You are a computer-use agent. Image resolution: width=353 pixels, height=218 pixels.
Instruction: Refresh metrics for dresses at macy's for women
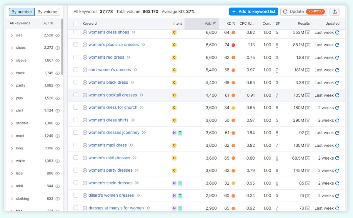(x=337, y=208)
